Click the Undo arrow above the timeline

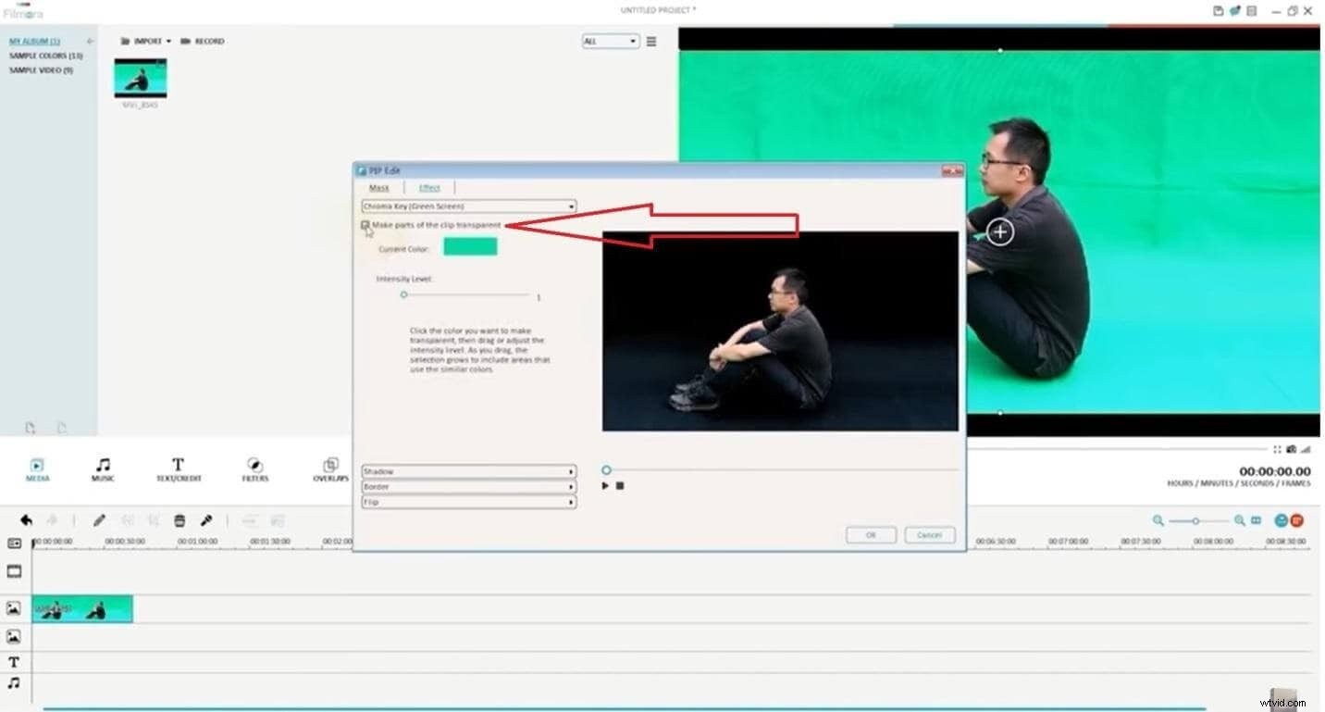(25, 520)
